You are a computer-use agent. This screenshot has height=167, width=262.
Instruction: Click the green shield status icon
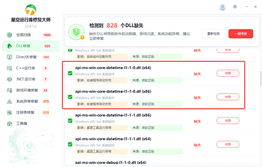(x=76, y=32)
